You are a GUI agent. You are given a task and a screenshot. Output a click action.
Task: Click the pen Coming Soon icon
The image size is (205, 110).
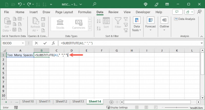(157, 4)
